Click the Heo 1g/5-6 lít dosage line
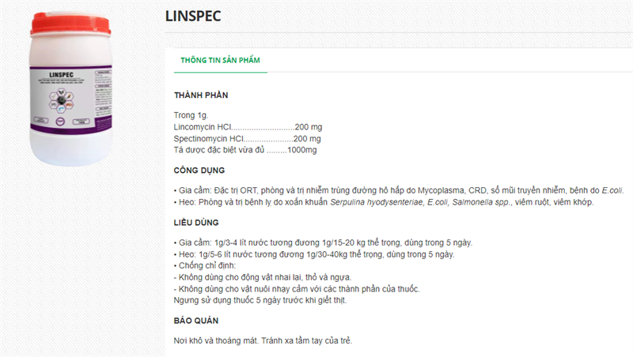 [314, 254]
